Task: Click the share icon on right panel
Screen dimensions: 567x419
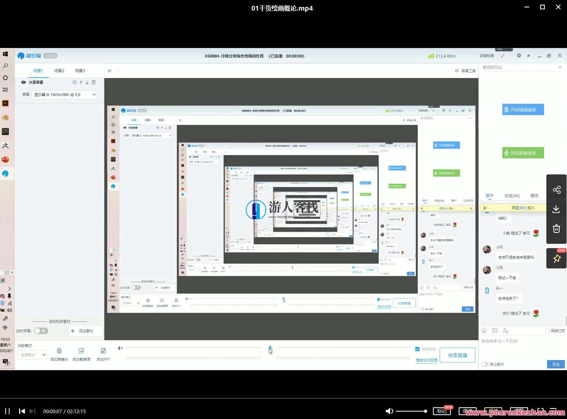Action: (x=556, y=190)
